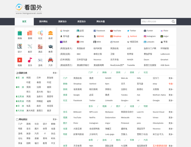Open the red 五大联赛俱乐部 link
Screen dimensions: 191x147
click(x=160, y=146)
